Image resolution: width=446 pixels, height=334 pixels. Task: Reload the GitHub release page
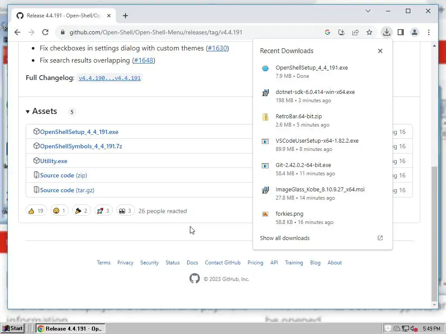click(45, 32)
